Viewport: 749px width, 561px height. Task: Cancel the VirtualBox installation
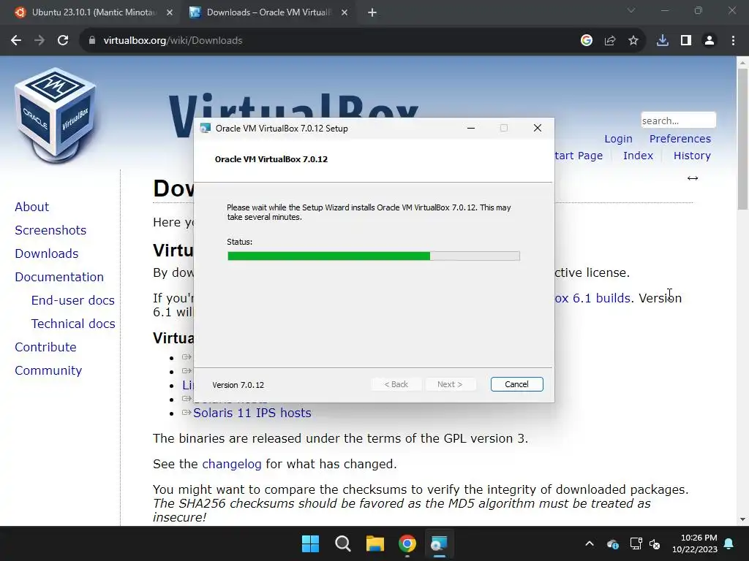pos(517,384)
